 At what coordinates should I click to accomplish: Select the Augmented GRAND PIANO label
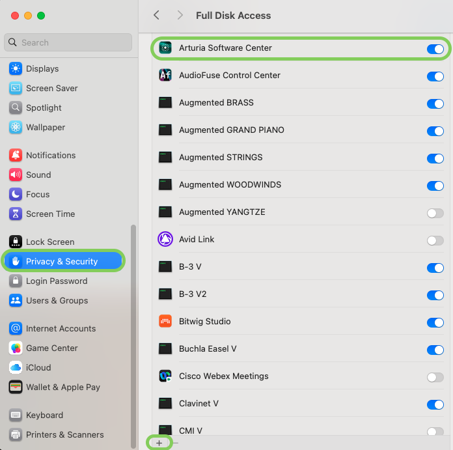[x=232, y=130]
